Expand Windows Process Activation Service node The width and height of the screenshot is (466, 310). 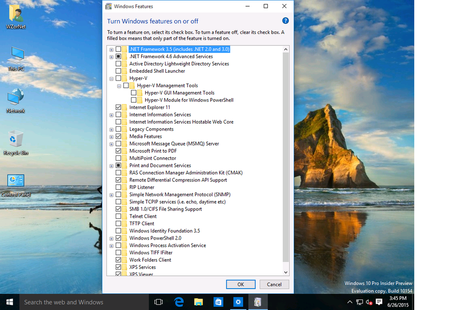tap(112, 245)
